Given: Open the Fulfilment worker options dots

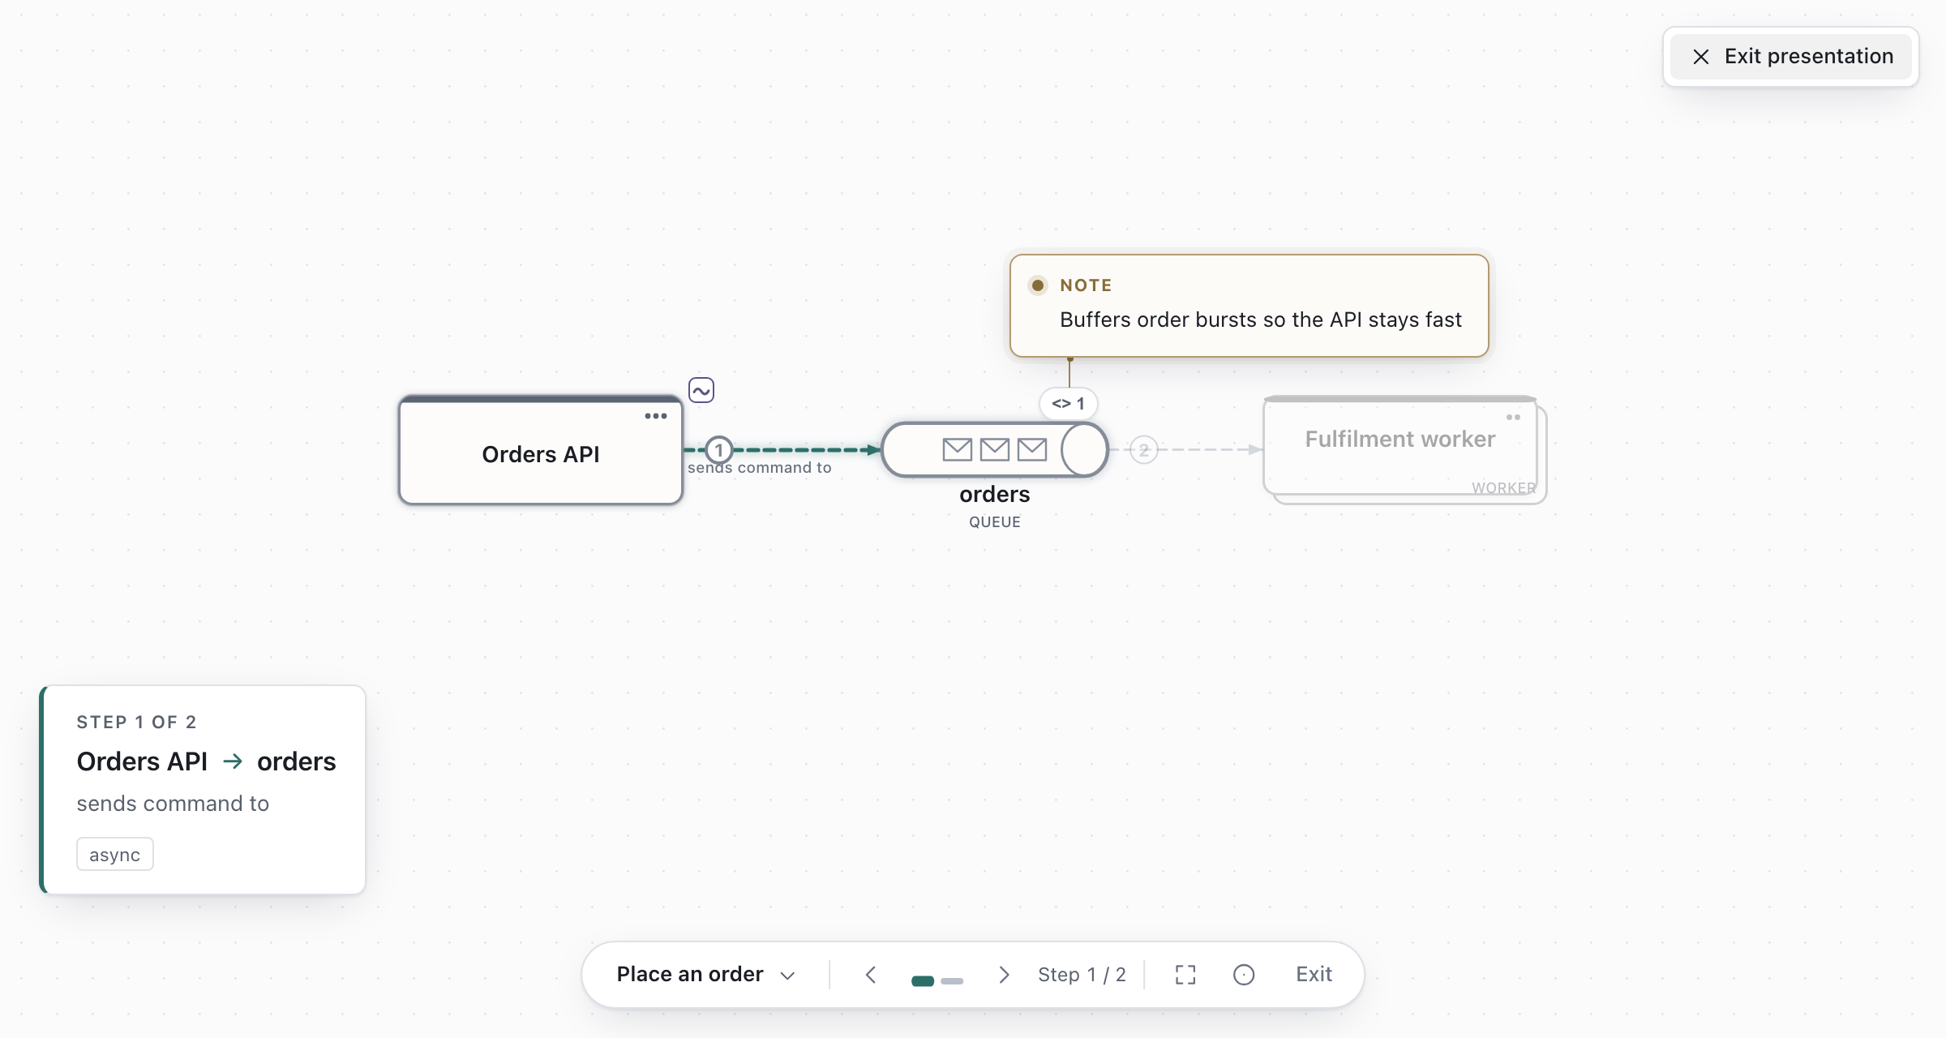Looking at the screenshot, I should (x=1513, y=417).
